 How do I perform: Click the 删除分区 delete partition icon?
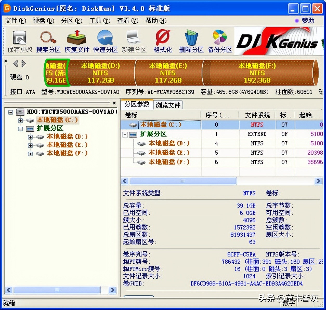(191, 41)
